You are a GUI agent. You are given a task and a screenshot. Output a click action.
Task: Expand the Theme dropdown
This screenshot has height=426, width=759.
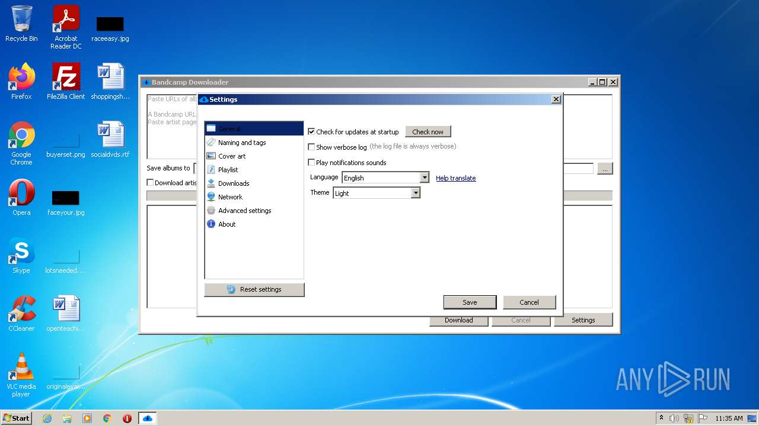point(416,193)
